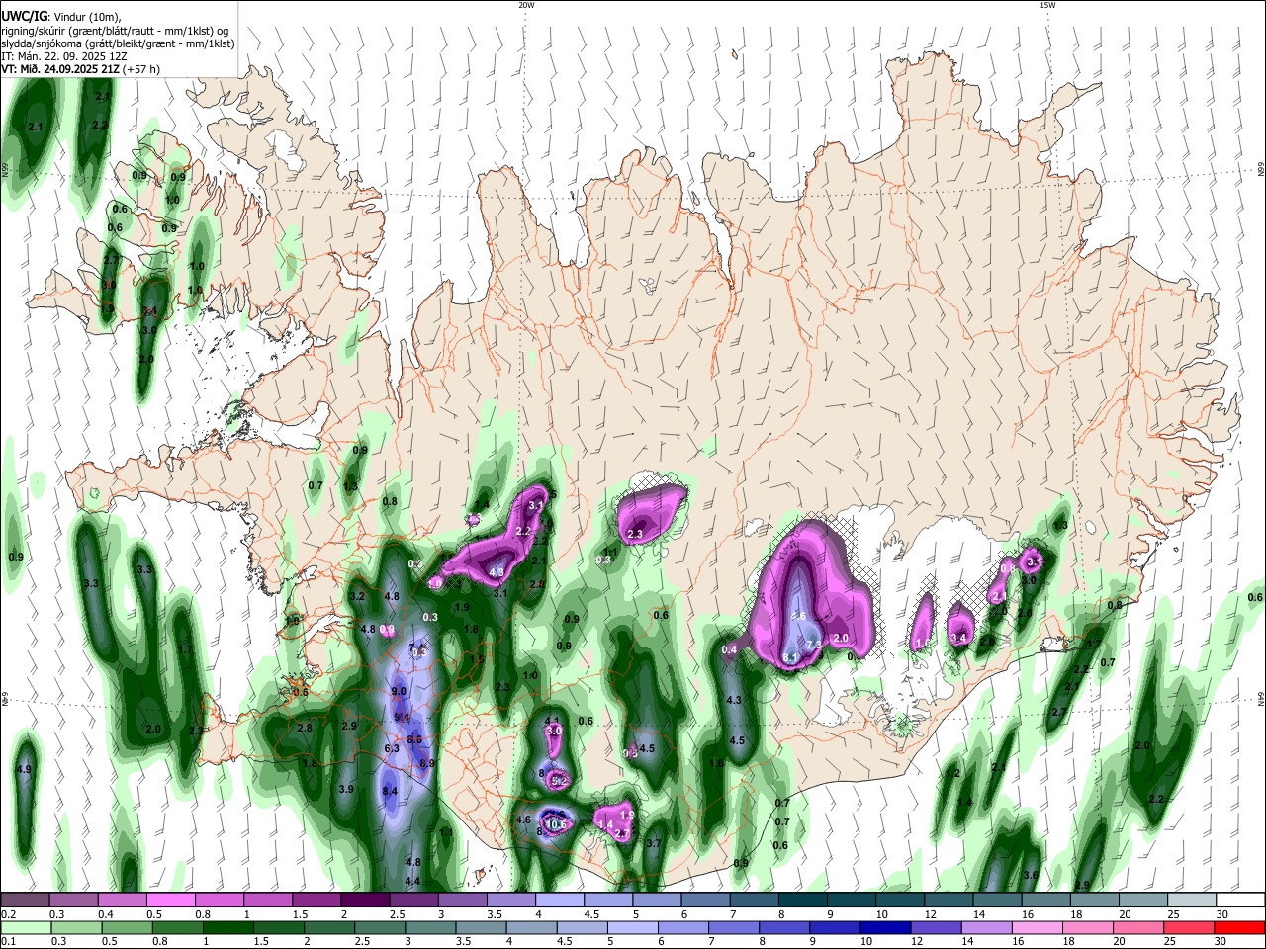This screenshot has height=949, width=1266.
Task: Click the 3.9 precipitation value
Action: 346,789
